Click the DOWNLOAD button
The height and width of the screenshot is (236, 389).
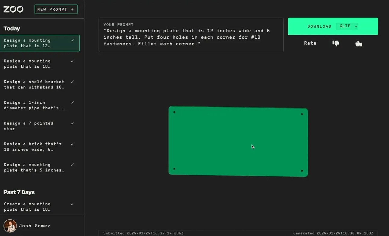point(319,26)
